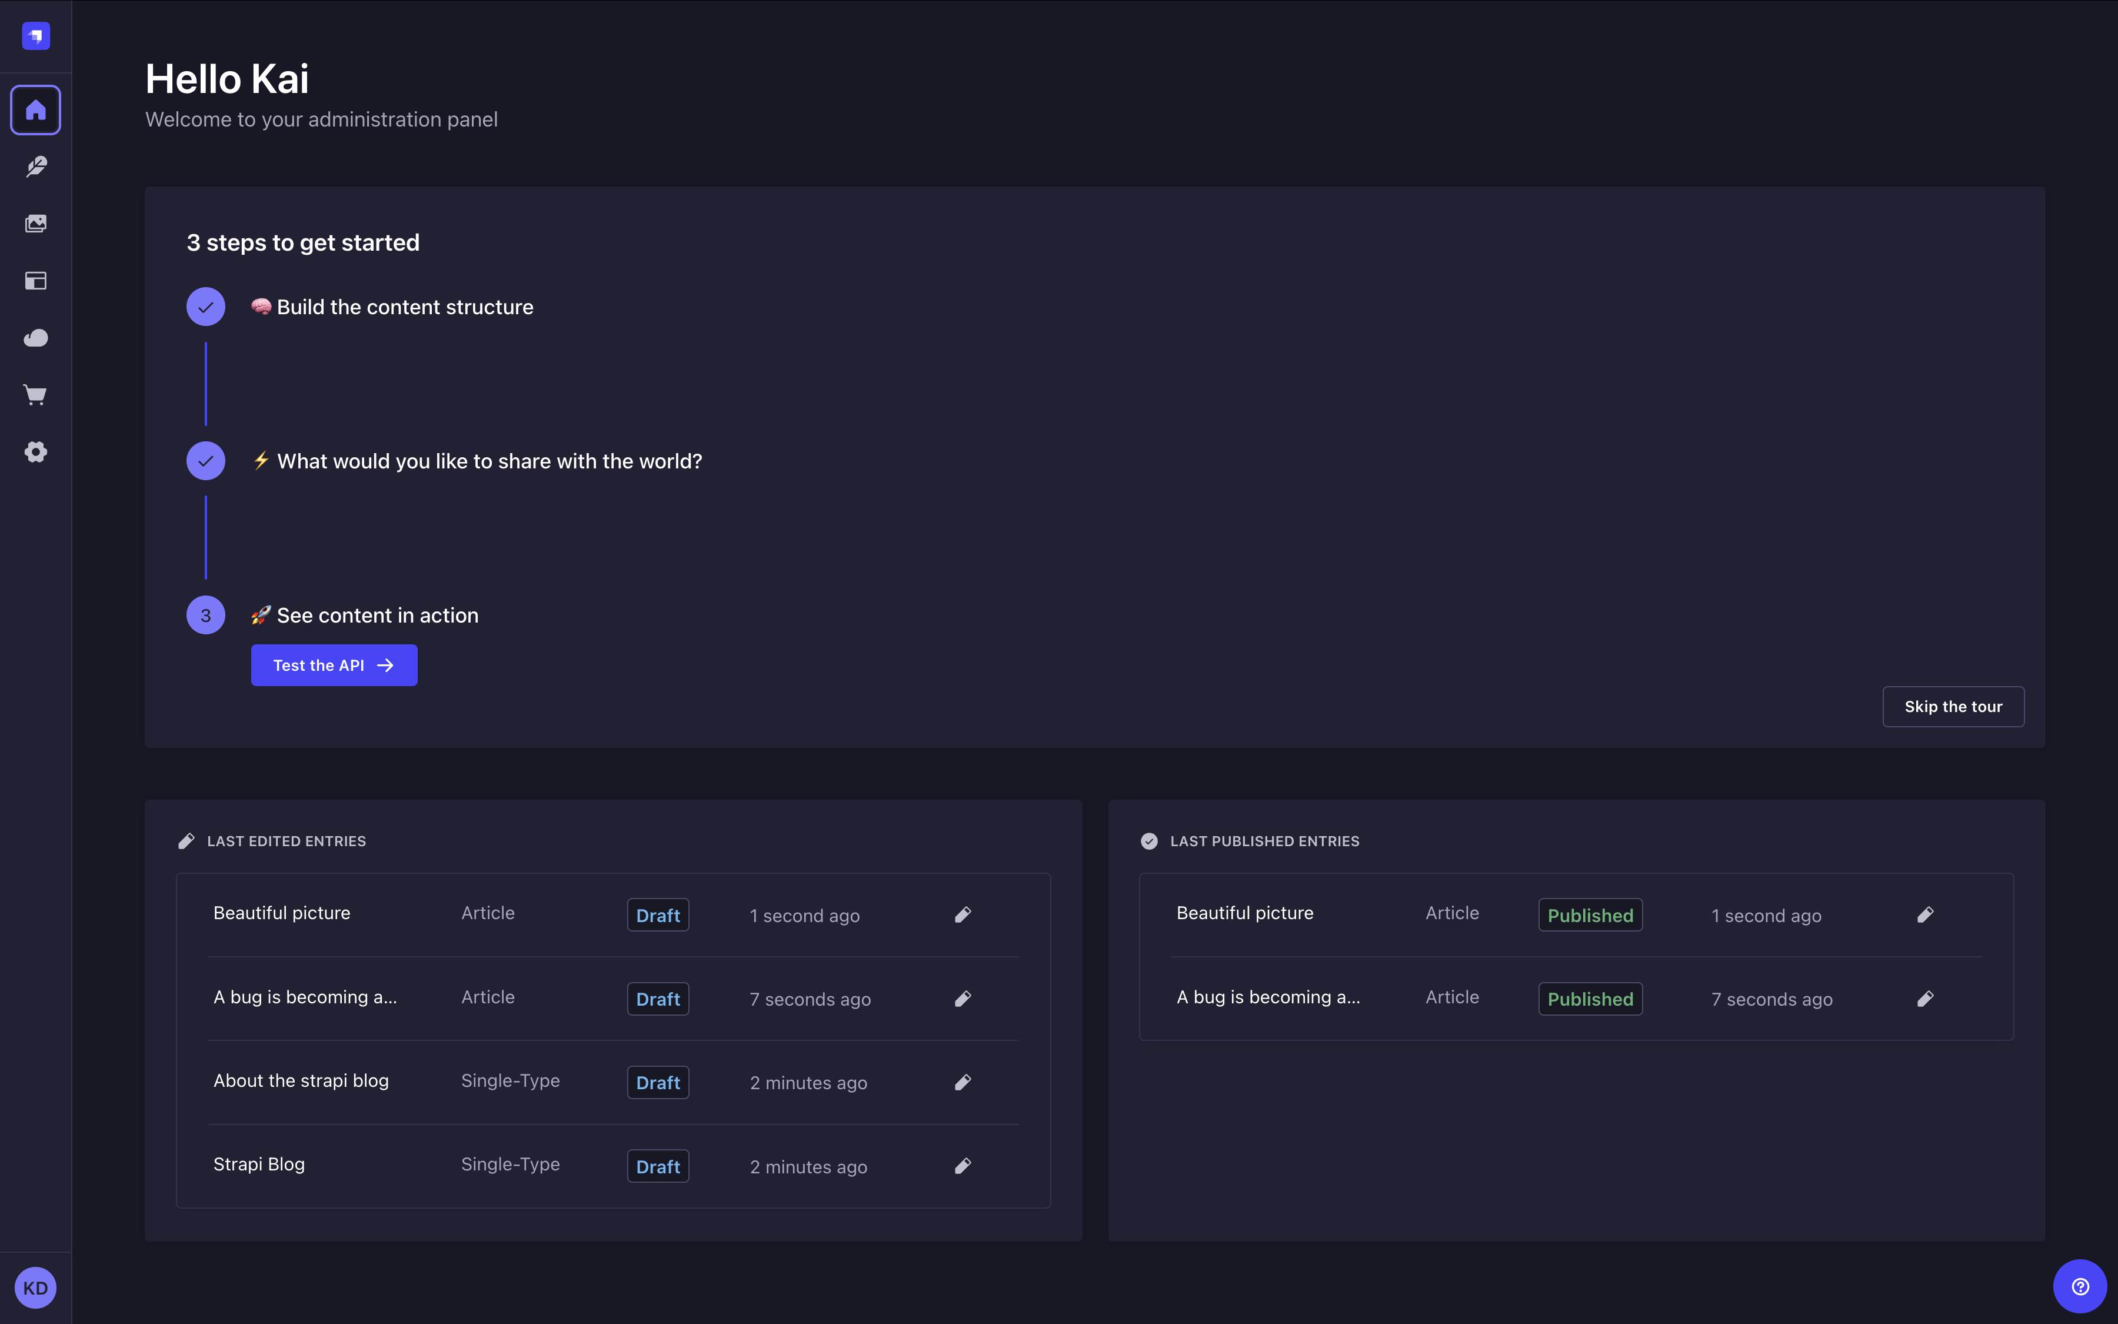Screen dimensions: 2118x1324
Task: Edit the published Beautiful picture article
Action: click(x=1926, y=914)
